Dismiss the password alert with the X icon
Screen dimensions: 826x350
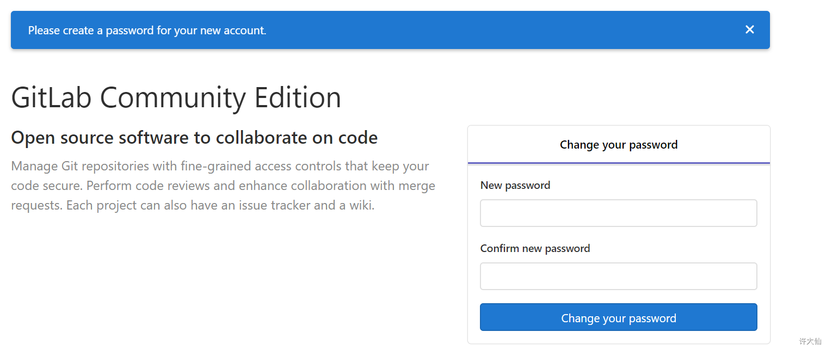tap(749, 30)
